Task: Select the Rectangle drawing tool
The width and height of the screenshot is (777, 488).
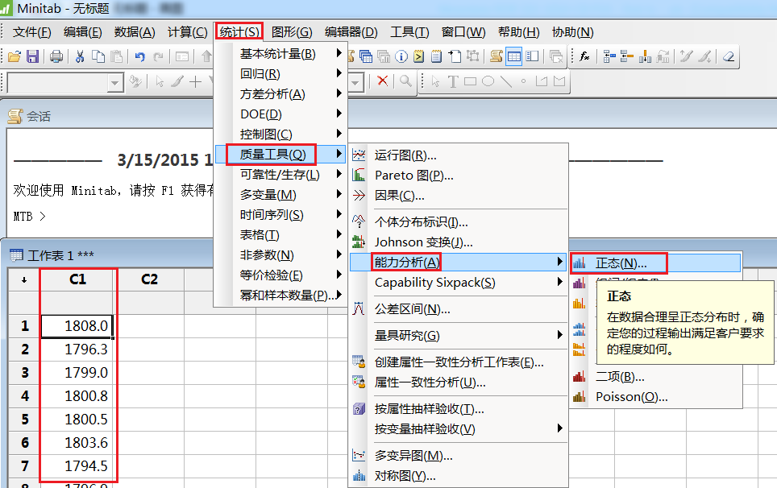Action: 470,81
